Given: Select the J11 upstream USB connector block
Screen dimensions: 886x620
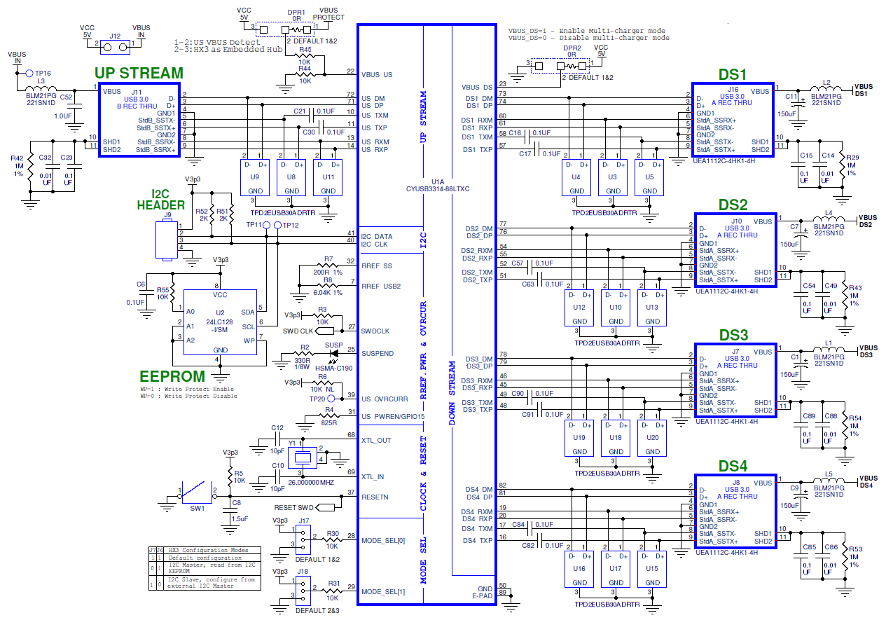Looking at the screenshot, I should [139, 120].
